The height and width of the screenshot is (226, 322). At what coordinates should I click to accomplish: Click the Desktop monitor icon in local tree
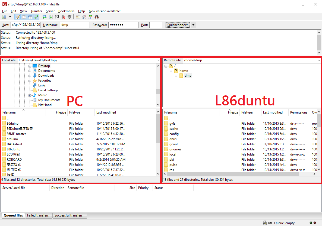coord(35,66)
